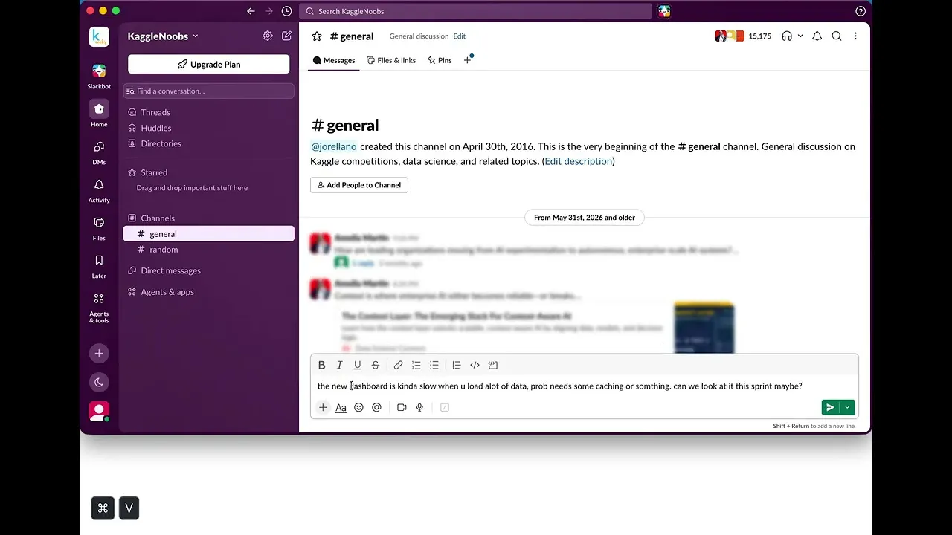Viewport: 952px width, 535px height.
Task: Open Agents & tools
Action: (x=99, y=307)
